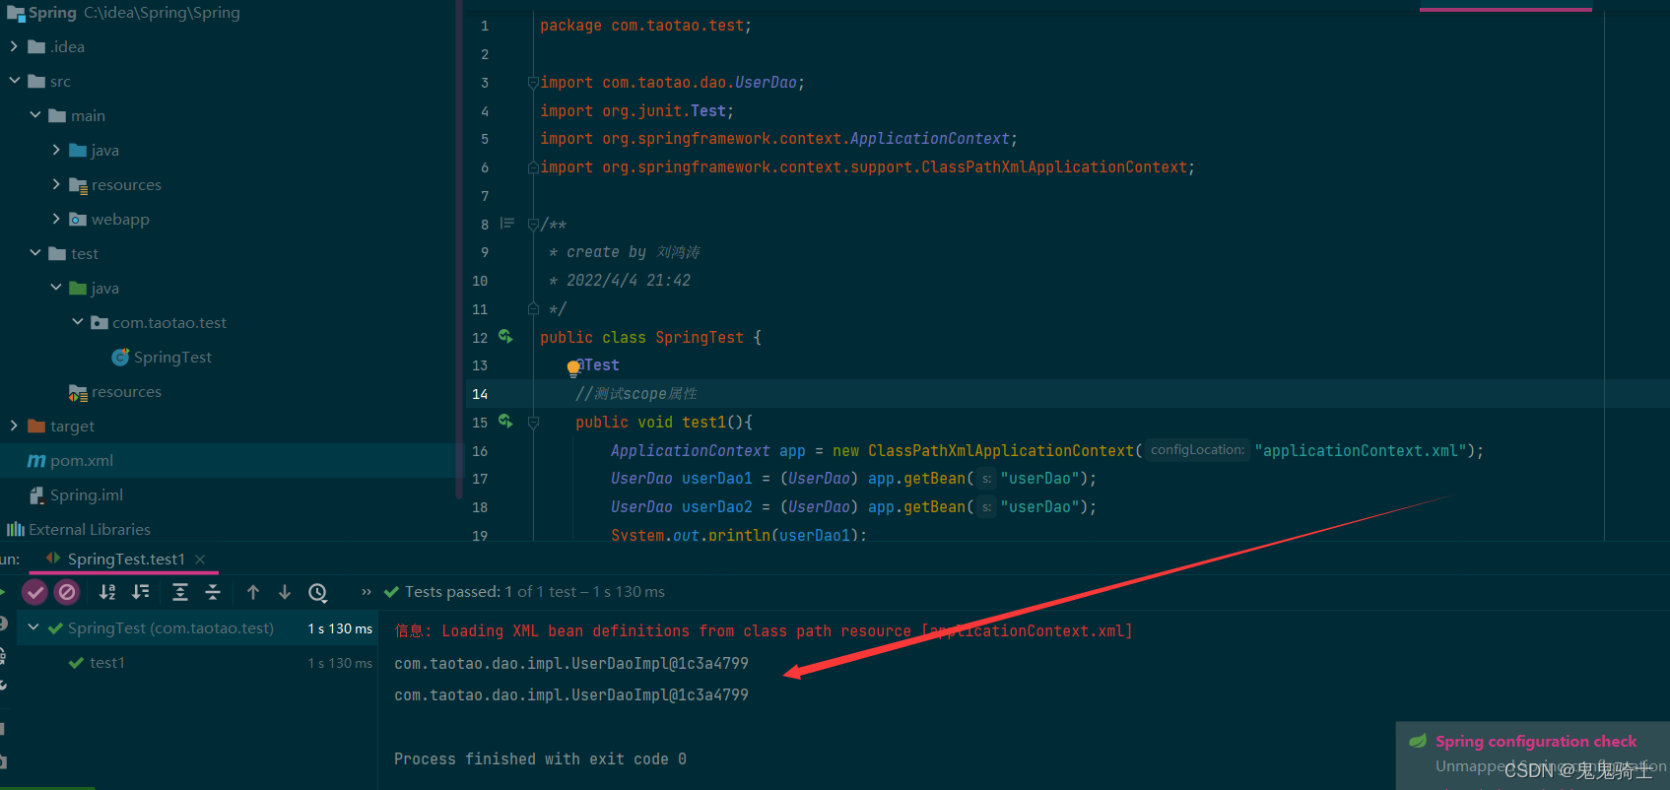
Task: Open SpringTest class in project tree
Action: tap(172, 358)
